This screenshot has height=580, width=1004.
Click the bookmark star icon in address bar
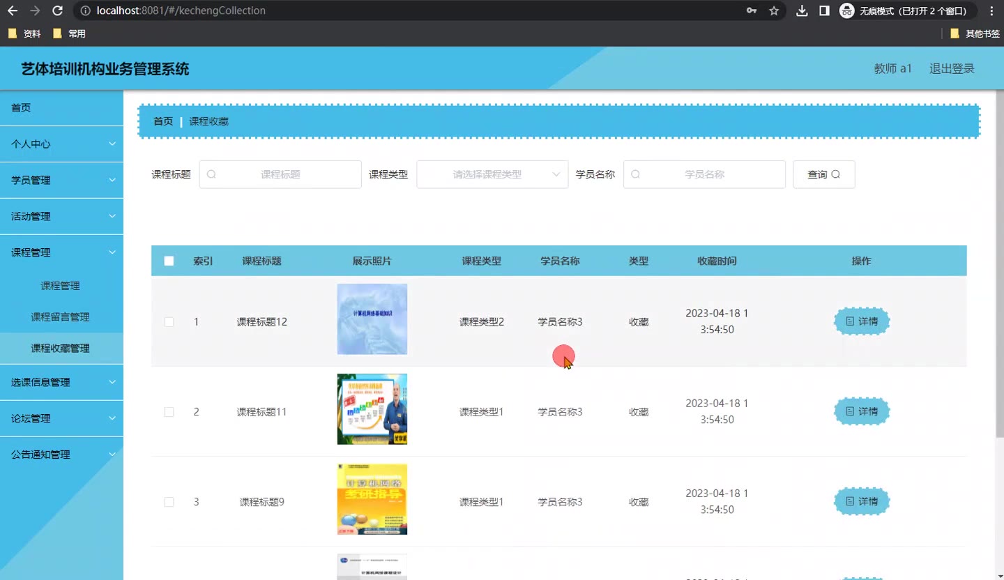(x=774, y=10)
